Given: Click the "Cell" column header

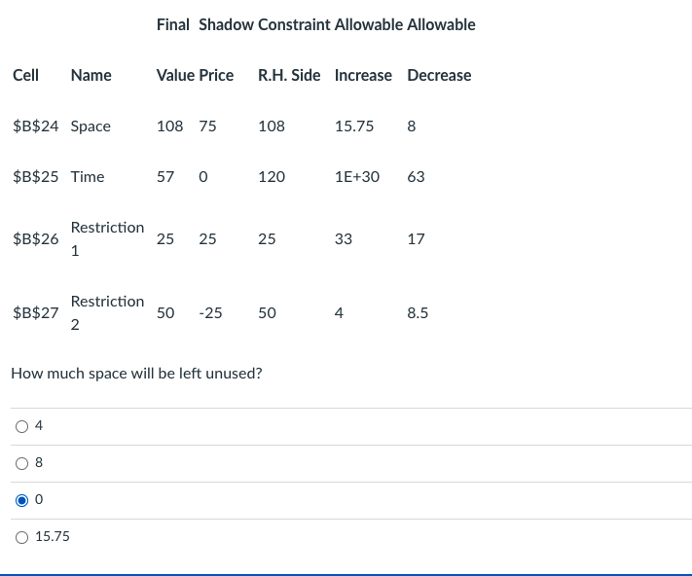Looking at the screenshot, I should click(25, 75).
